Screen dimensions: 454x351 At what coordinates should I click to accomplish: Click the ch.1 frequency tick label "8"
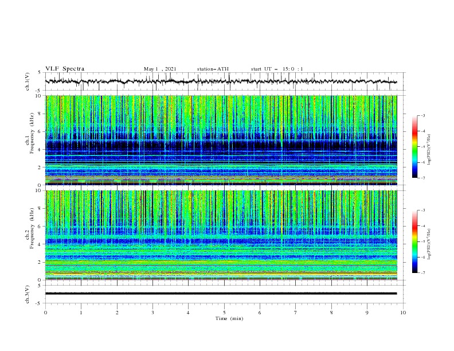pos(41,114)
